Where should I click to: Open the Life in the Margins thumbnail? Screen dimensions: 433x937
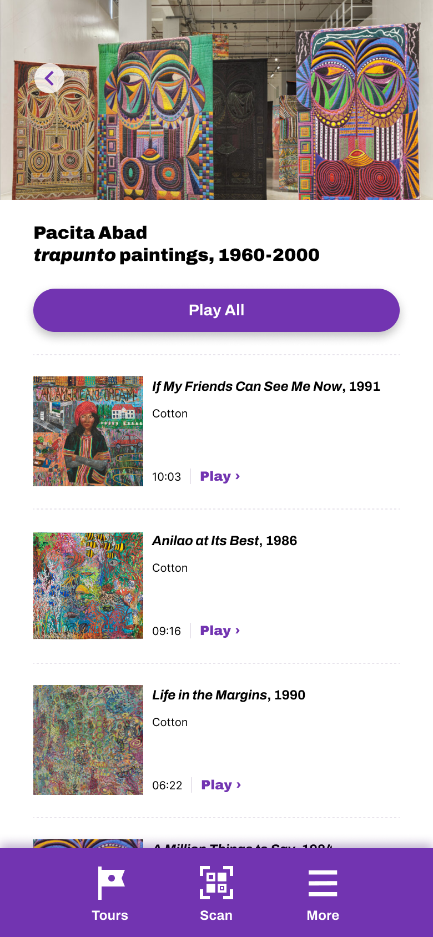(x=88, y=740)
